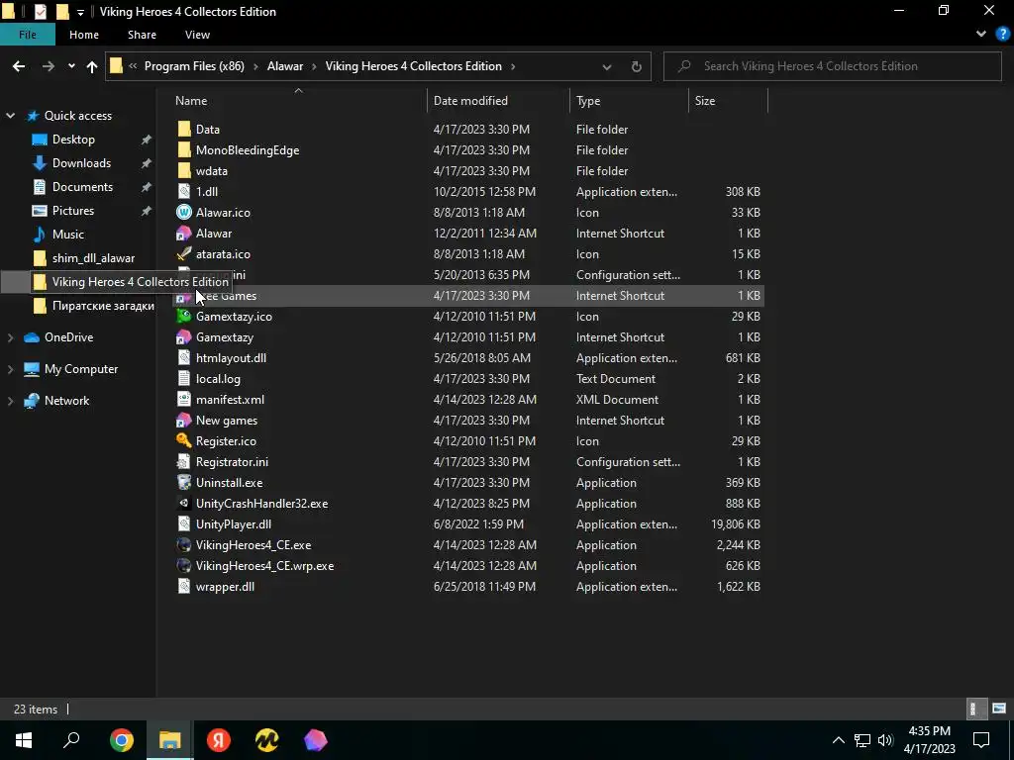Click the wdata folder icon
The image size is (1014, 760).
184,170
